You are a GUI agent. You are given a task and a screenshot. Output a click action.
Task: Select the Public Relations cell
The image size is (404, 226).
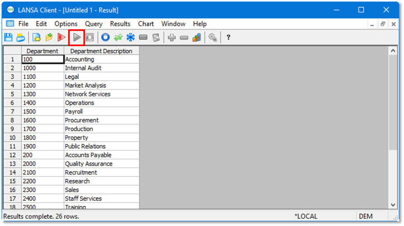[101, 146]
